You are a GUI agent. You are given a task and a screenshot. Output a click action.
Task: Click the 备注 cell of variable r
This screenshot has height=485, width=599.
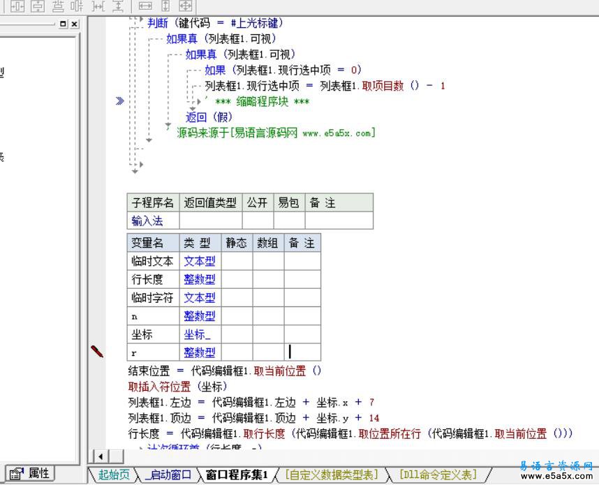pos(302,352)
